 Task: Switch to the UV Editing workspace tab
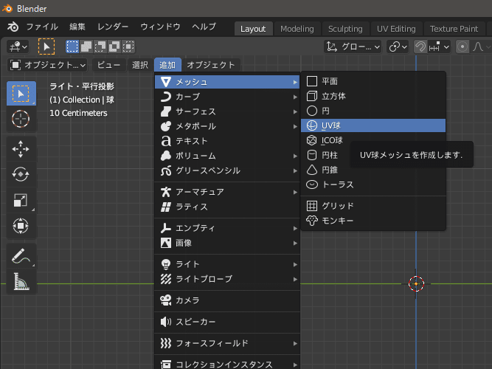396,29
